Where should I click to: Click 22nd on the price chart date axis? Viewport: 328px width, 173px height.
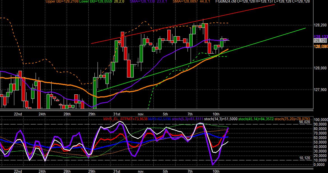[18, 114]
